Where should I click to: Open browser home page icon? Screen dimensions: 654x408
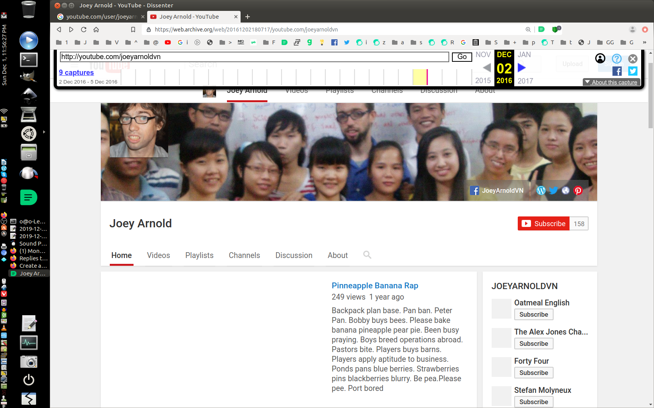coord(96,30)
